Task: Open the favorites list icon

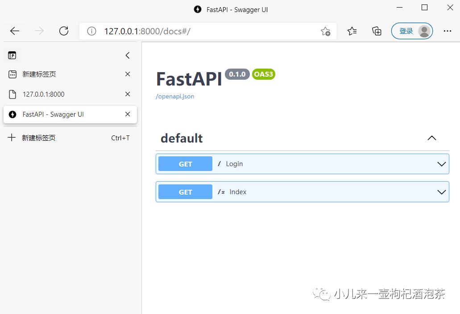Action: pos(352,31)
